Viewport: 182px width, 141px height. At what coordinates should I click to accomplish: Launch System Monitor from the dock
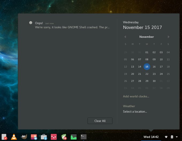coord(74,137)
